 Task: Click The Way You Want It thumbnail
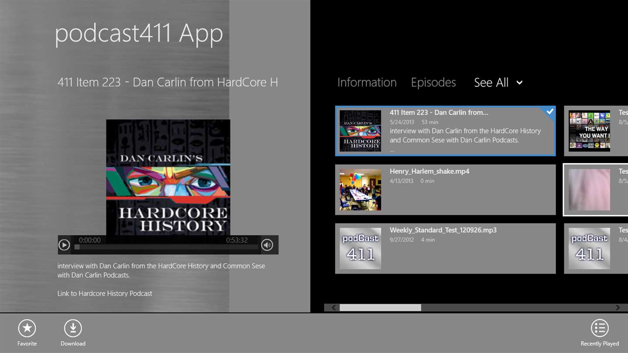point(589,131)
